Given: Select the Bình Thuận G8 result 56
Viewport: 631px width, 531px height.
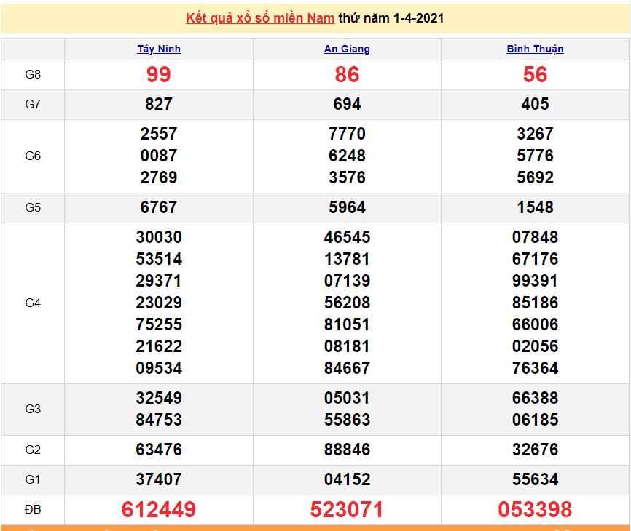Looking at the screenshot, I should 535,75.
